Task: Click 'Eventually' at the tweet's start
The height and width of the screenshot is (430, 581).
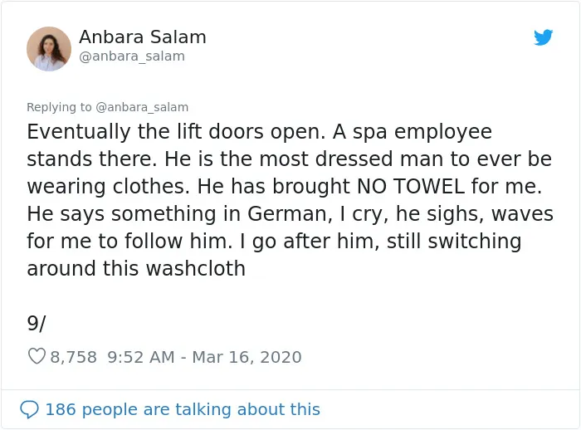Action: point(79,132)
